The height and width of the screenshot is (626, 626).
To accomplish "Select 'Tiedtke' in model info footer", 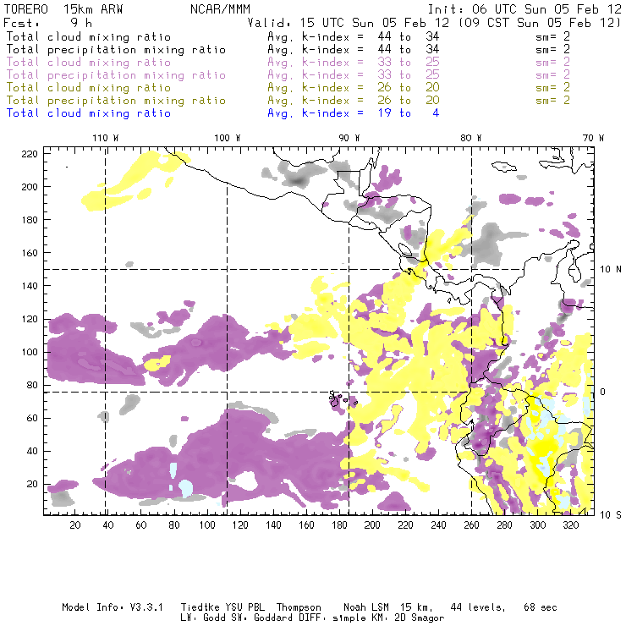I will [x=200, y=607].
